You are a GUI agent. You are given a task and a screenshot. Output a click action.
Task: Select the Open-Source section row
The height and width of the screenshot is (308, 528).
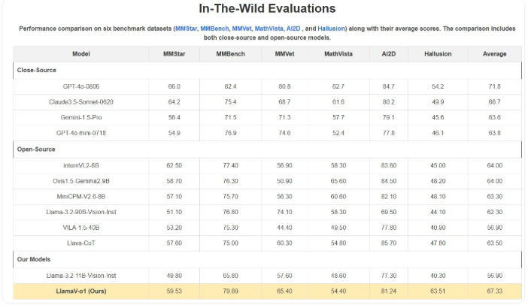tap(267, 149)
